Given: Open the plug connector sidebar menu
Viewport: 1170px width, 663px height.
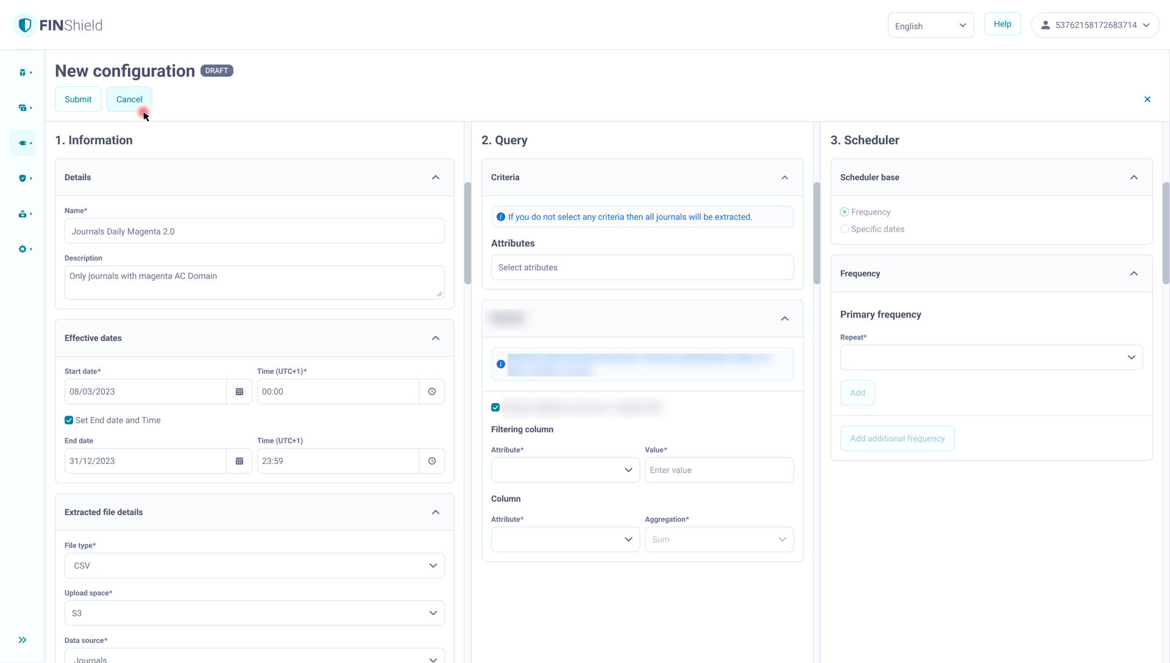Looking at the screenshot, I should click(23, 144).
